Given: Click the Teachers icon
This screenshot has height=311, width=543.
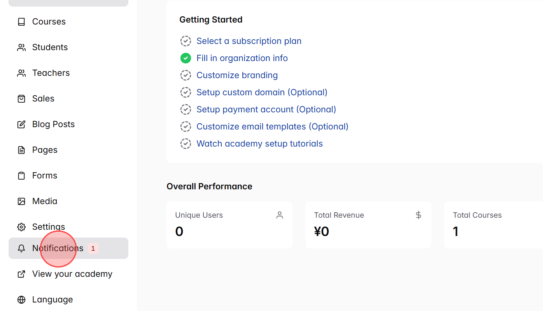Looking at the screenshot, I should click(x=21, y=73).
